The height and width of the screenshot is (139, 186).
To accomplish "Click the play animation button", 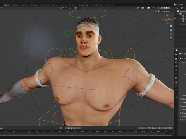I will click(74, 128).
